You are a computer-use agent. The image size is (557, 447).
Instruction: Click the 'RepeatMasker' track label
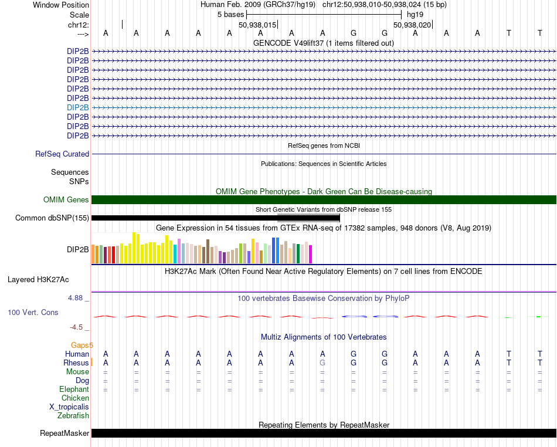(x=64, y=433)
